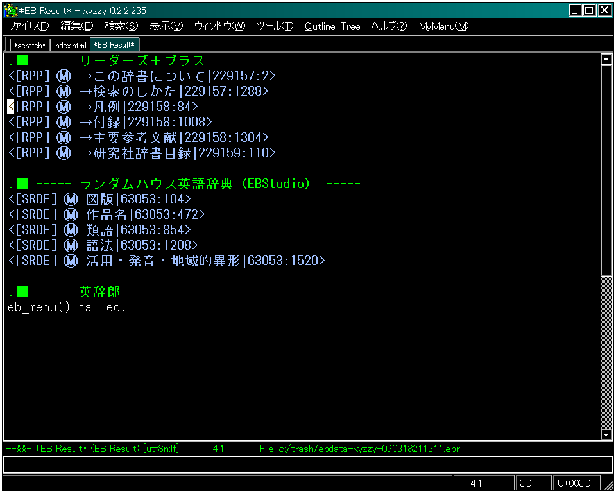Viewport: 616px width, 493px height.
Task: Open the ヘルプ(?) menu
Action: pos(389,26)
